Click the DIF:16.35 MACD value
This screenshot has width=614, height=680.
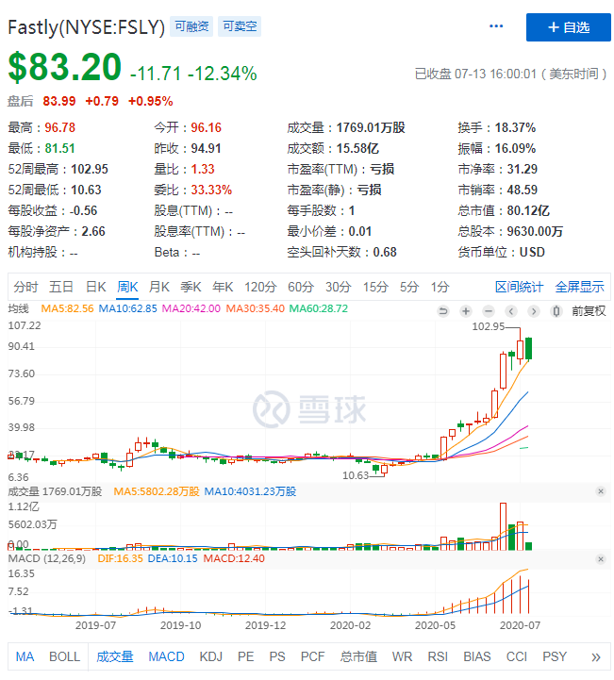(x=120, y=558)
